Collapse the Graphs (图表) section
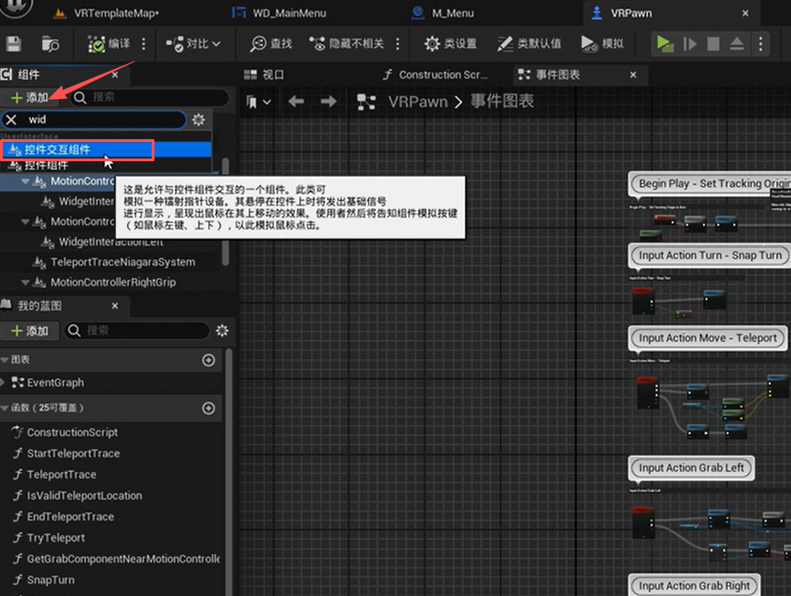This screenshot has width=791, height=596. 6,360
